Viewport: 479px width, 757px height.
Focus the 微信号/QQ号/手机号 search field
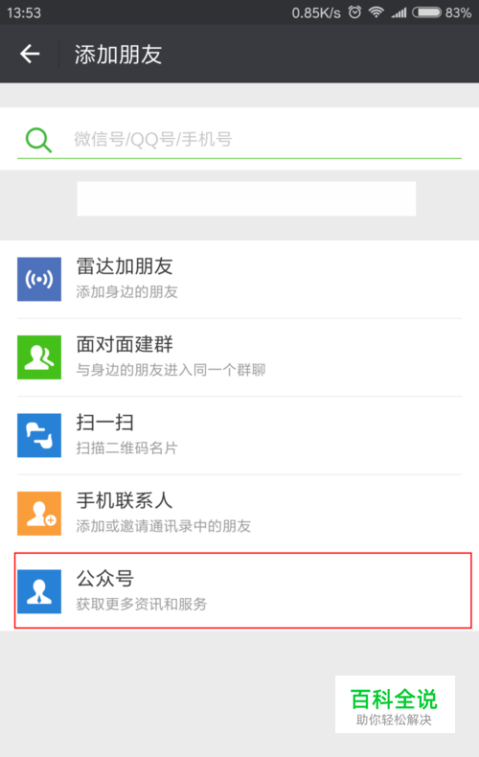pyautogui.click(x=239, y=140)
